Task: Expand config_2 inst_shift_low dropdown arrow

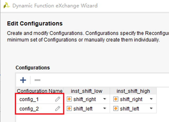Action: pos(105,109)
